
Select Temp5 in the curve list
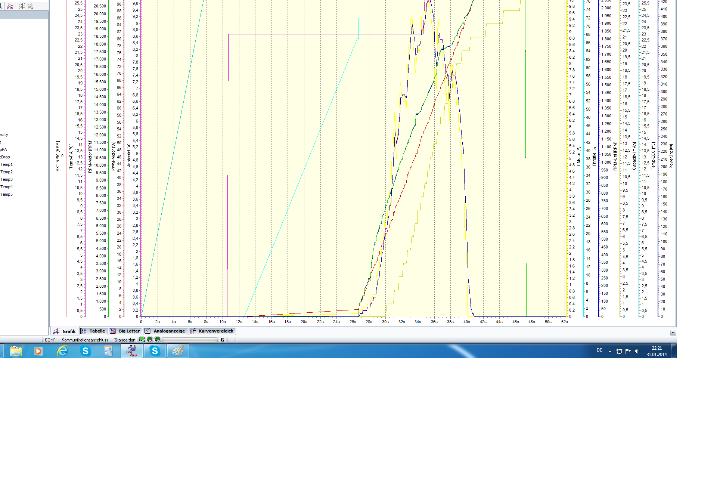tap(6, 194)
